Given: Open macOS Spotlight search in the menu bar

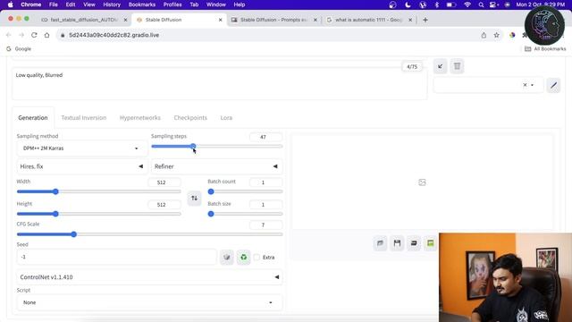Looking at the screenshot, I should pos(481,4).
